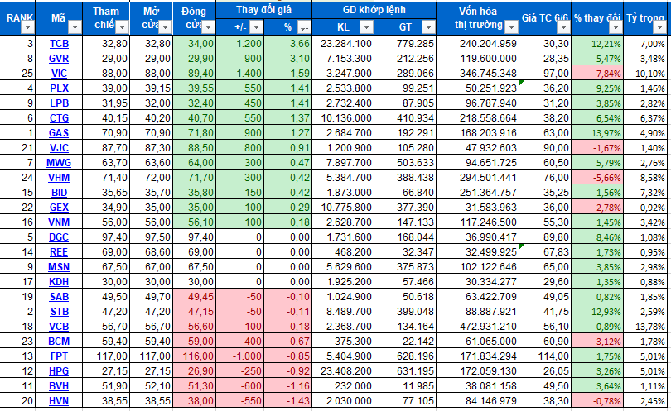Viewport: 671px width, 411px height.
Task: Open the DGC ticker link
Action: click(59, 237)
